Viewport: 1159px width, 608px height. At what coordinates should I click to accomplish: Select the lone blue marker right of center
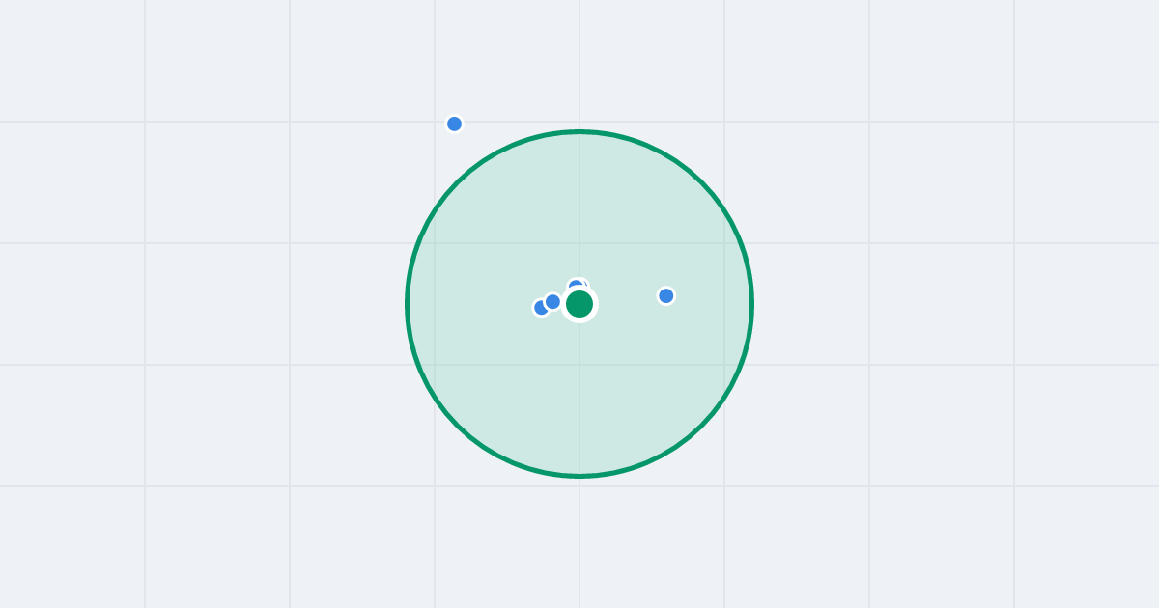665,295
